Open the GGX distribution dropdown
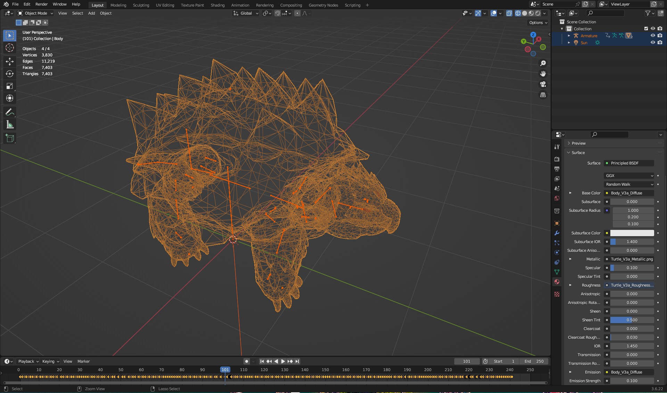This screenshot has height=393, width=667. 629,176
